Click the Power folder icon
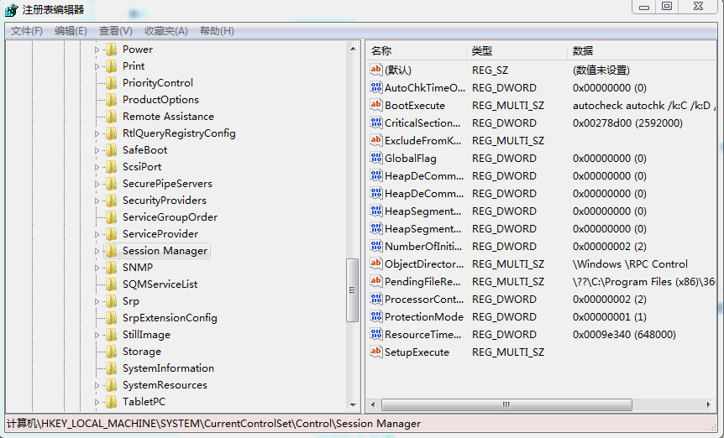Image resolution: width=724 pixels, height=438 pixels. (111, 50)
